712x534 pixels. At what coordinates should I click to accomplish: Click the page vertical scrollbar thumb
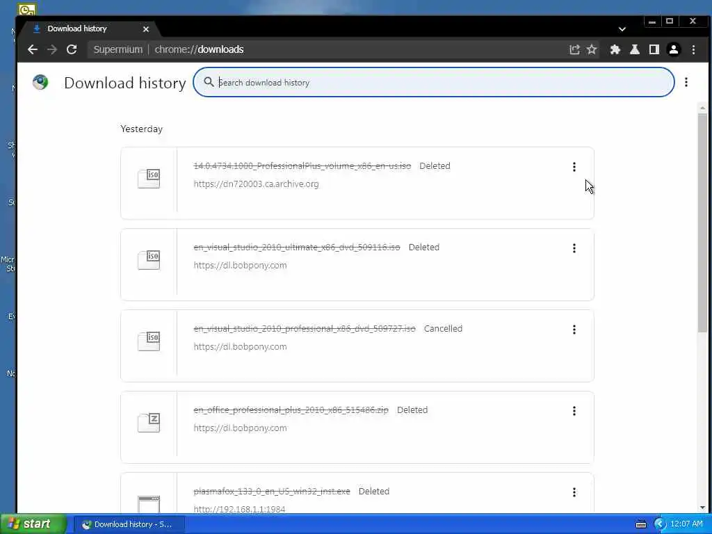pos(702,222)
